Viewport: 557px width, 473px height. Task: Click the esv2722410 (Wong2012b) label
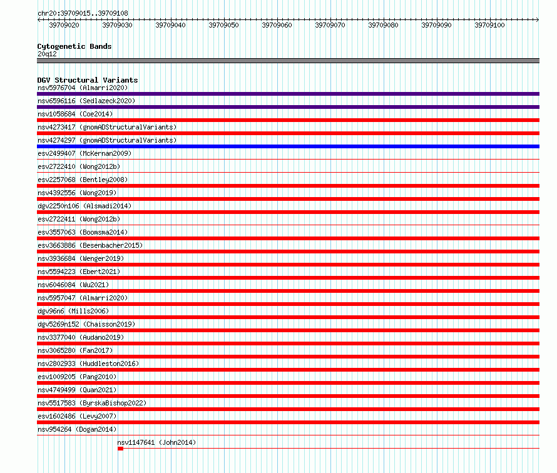click(79, 166)
